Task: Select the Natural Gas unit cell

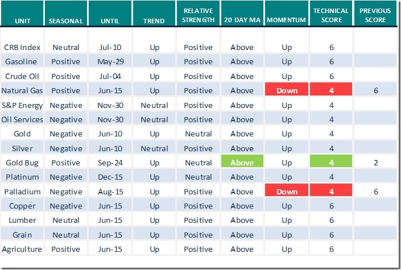Action: pos(23,90)
